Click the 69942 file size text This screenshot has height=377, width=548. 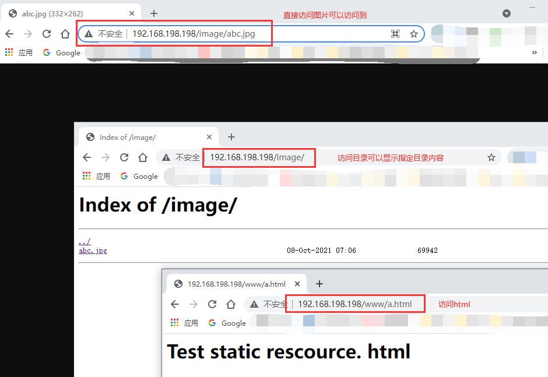[x=427, y=251]
